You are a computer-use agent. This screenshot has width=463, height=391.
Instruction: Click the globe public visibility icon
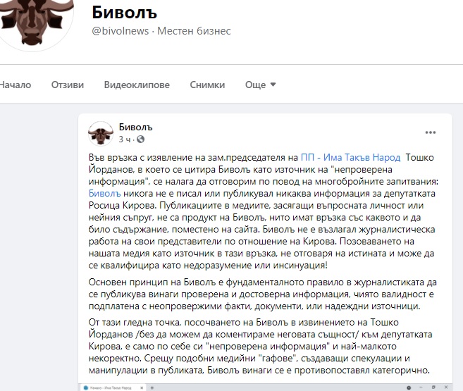[x=140, y=139]
